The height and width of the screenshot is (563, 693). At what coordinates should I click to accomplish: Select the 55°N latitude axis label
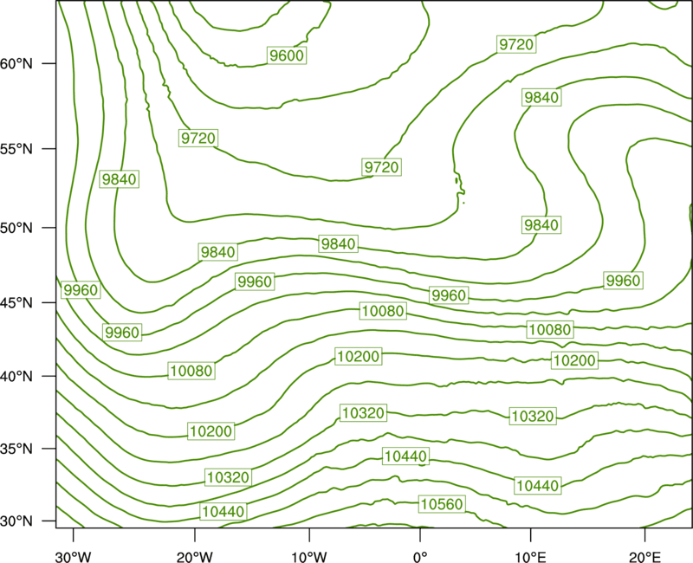pyautogui.click(x=16, y=148)
